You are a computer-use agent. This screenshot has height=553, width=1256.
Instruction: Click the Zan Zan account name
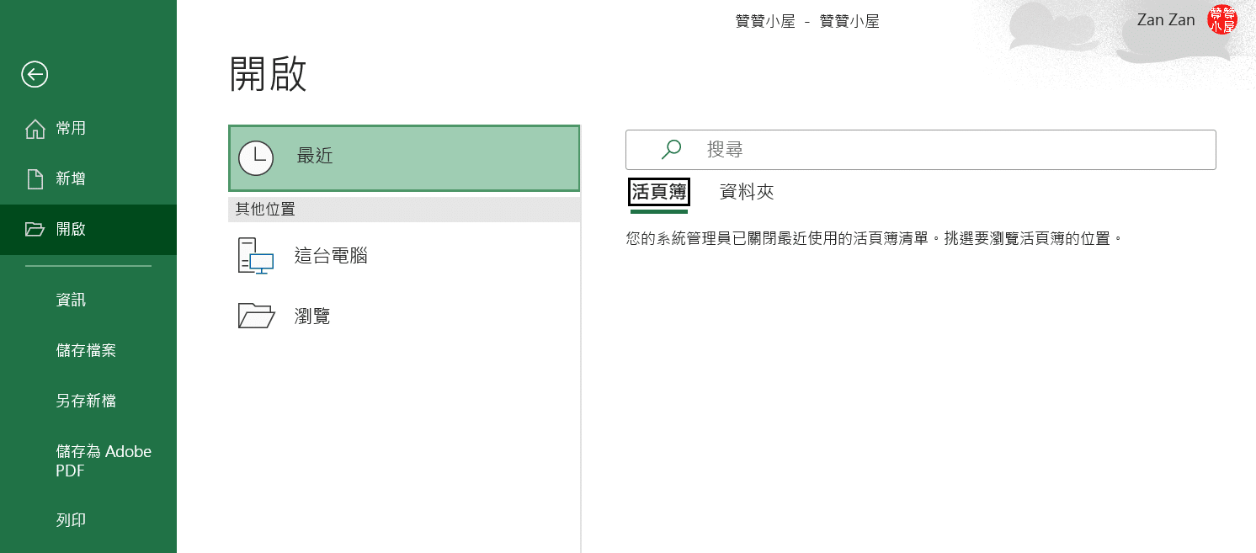click(1166, 19)
